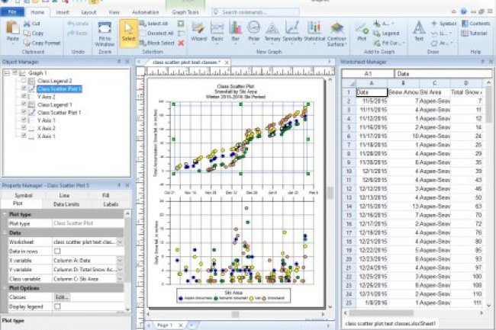Open the File menu
Screen dimensions: 496x330
pyautogui.click(x=12, y=12)
